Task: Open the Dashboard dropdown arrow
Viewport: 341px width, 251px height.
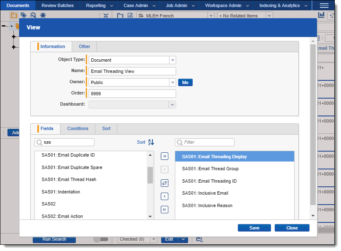Action: click(172, 104)
